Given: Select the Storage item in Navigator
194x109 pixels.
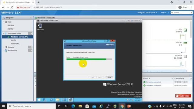Looking at the screenshot, I should 11,47.
